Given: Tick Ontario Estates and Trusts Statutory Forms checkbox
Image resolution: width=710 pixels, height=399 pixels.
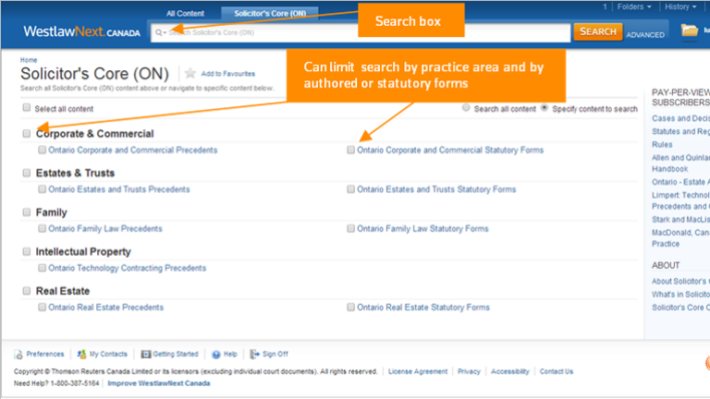Looking at the screenshot, I should click(350, 189).
